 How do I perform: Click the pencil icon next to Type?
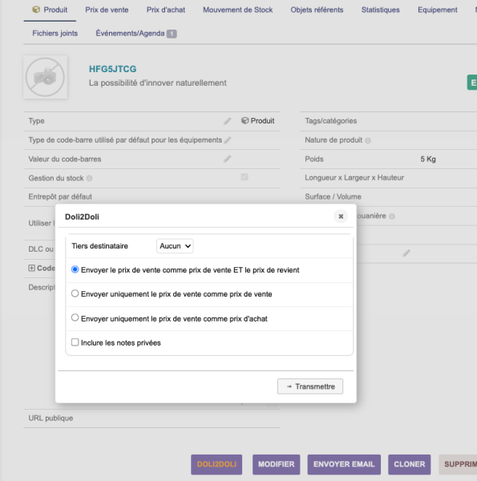pyautogui.click(x=228, y=121)
